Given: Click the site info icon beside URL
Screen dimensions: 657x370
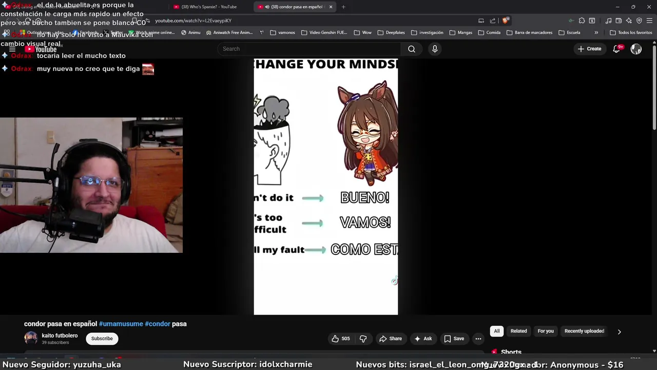Looking at the screenshot, I should click(147, 21).
